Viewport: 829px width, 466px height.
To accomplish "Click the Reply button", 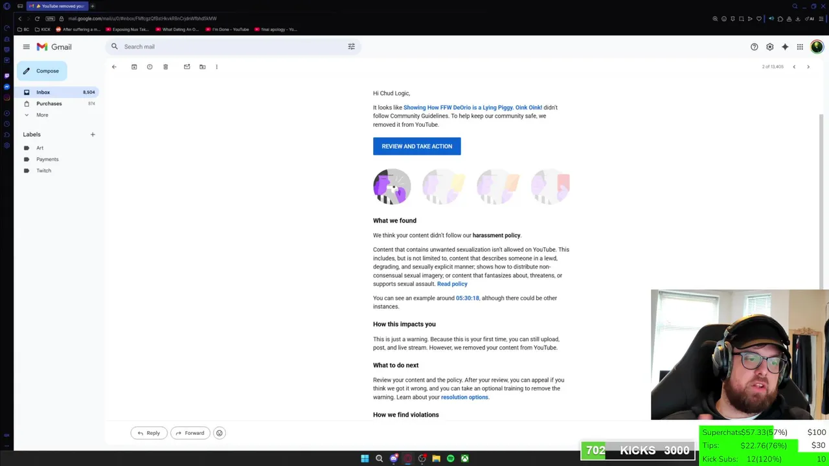I will 148,433.
